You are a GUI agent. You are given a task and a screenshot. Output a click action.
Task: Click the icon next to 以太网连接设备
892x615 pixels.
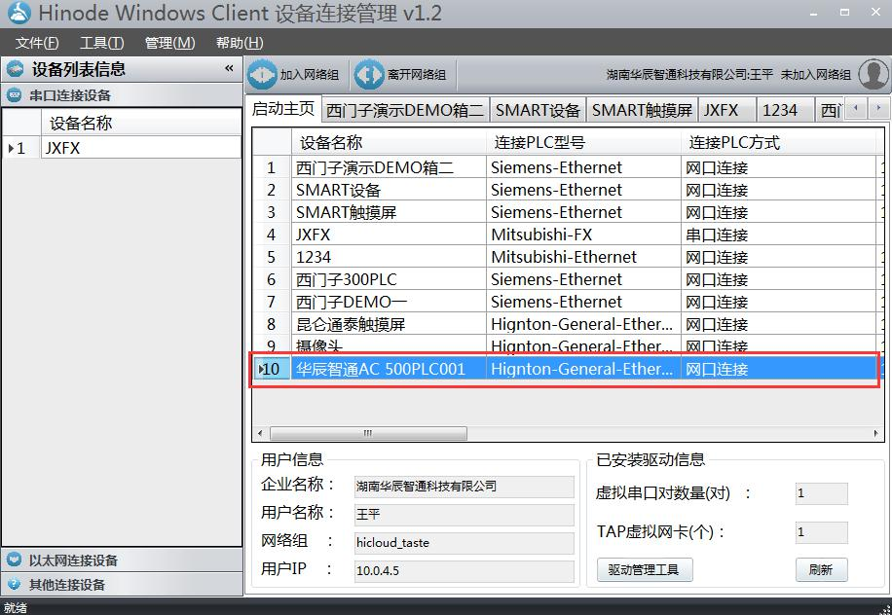point(12,560)
